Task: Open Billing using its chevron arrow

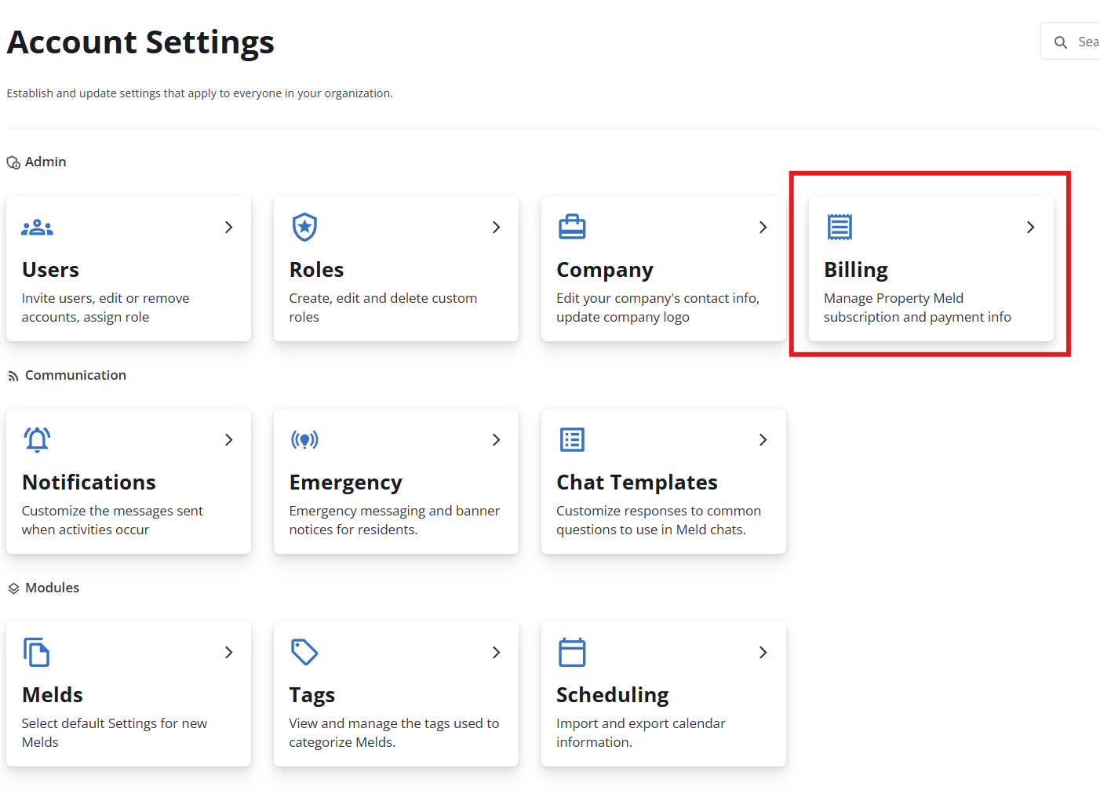Action: (1031, 228)
